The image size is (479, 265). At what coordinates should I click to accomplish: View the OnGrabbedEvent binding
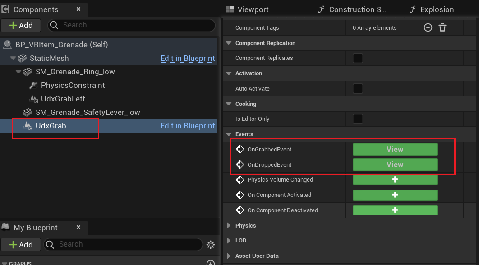coord(395,150)
